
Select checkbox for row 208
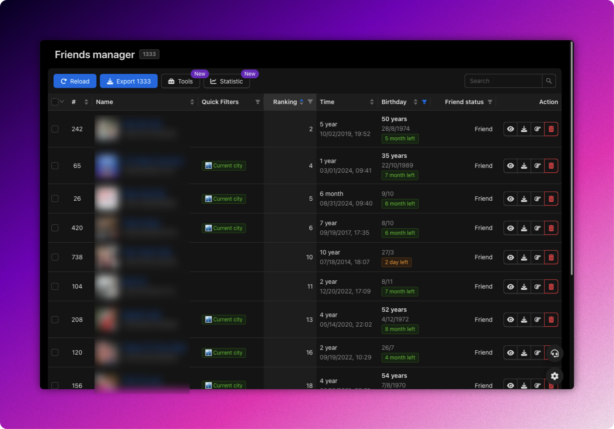coord(55,320)
